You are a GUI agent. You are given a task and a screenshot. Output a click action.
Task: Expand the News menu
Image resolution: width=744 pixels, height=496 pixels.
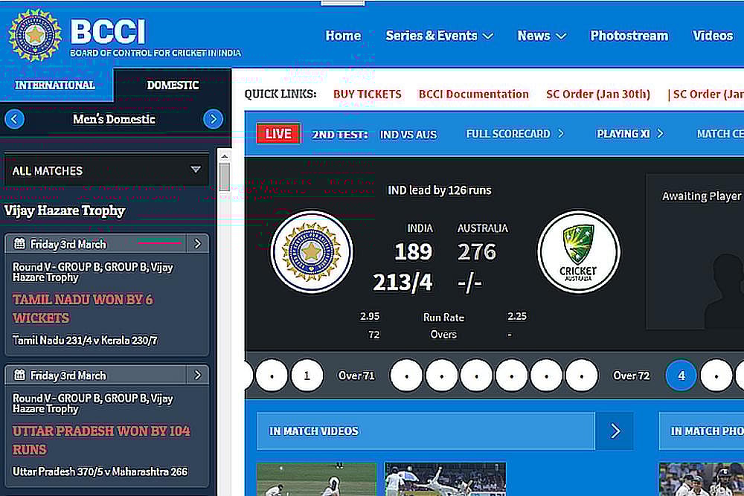pyautogui.click(x=542, y=36)
